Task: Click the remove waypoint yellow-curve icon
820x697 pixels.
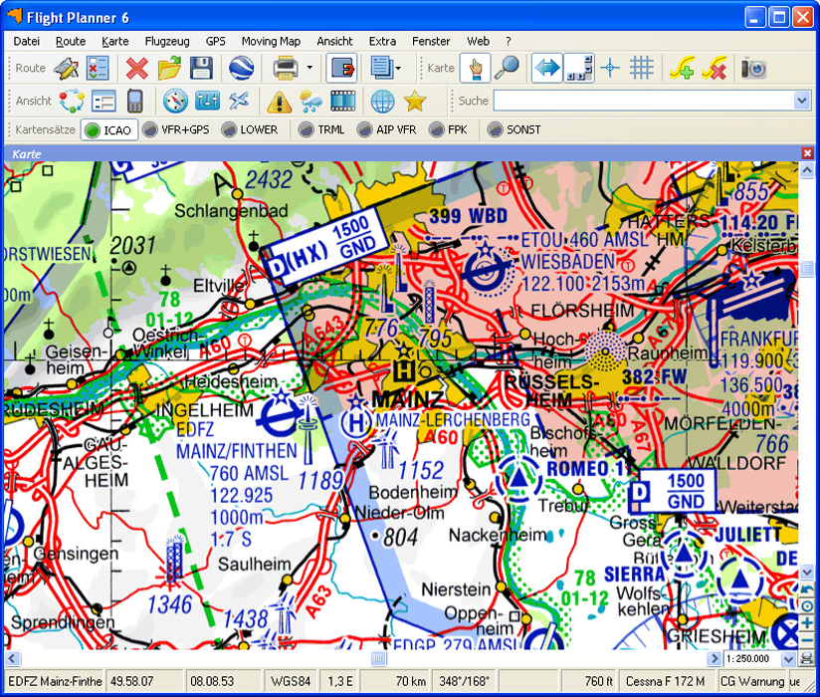Action: (x=714, y=68)
